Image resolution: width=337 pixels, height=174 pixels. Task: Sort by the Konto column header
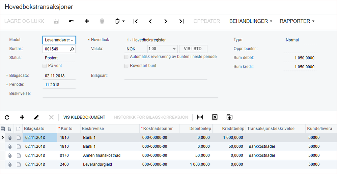click(x=68, y=129)
